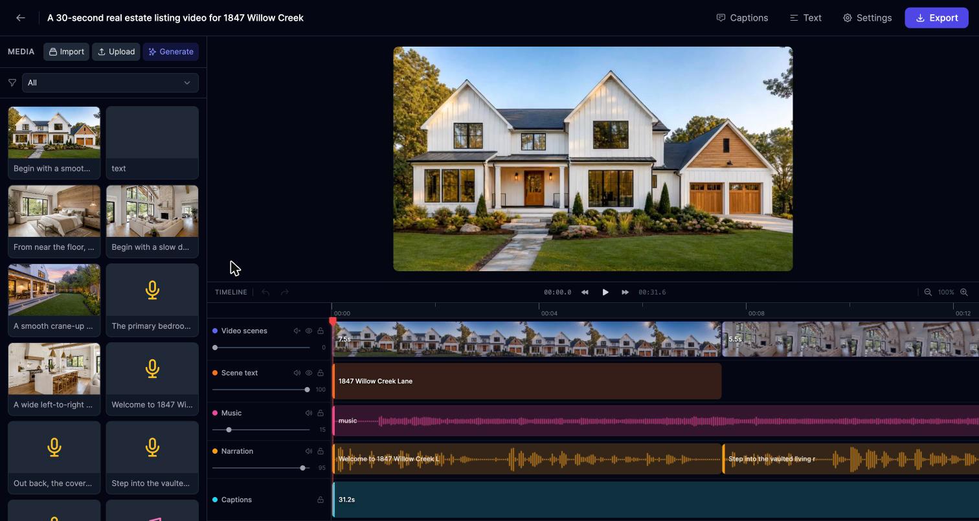The height and width of the screenshot is (521, 979).
Task: Open the Text panel
Action: [805, 18]
